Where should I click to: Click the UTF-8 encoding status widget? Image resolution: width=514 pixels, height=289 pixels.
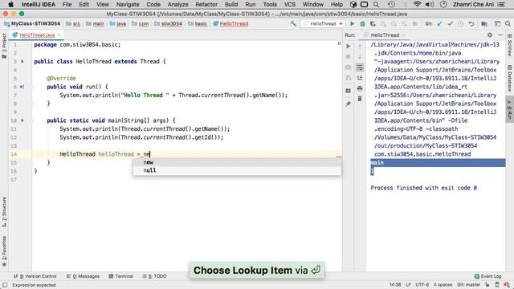coord(422,285)
